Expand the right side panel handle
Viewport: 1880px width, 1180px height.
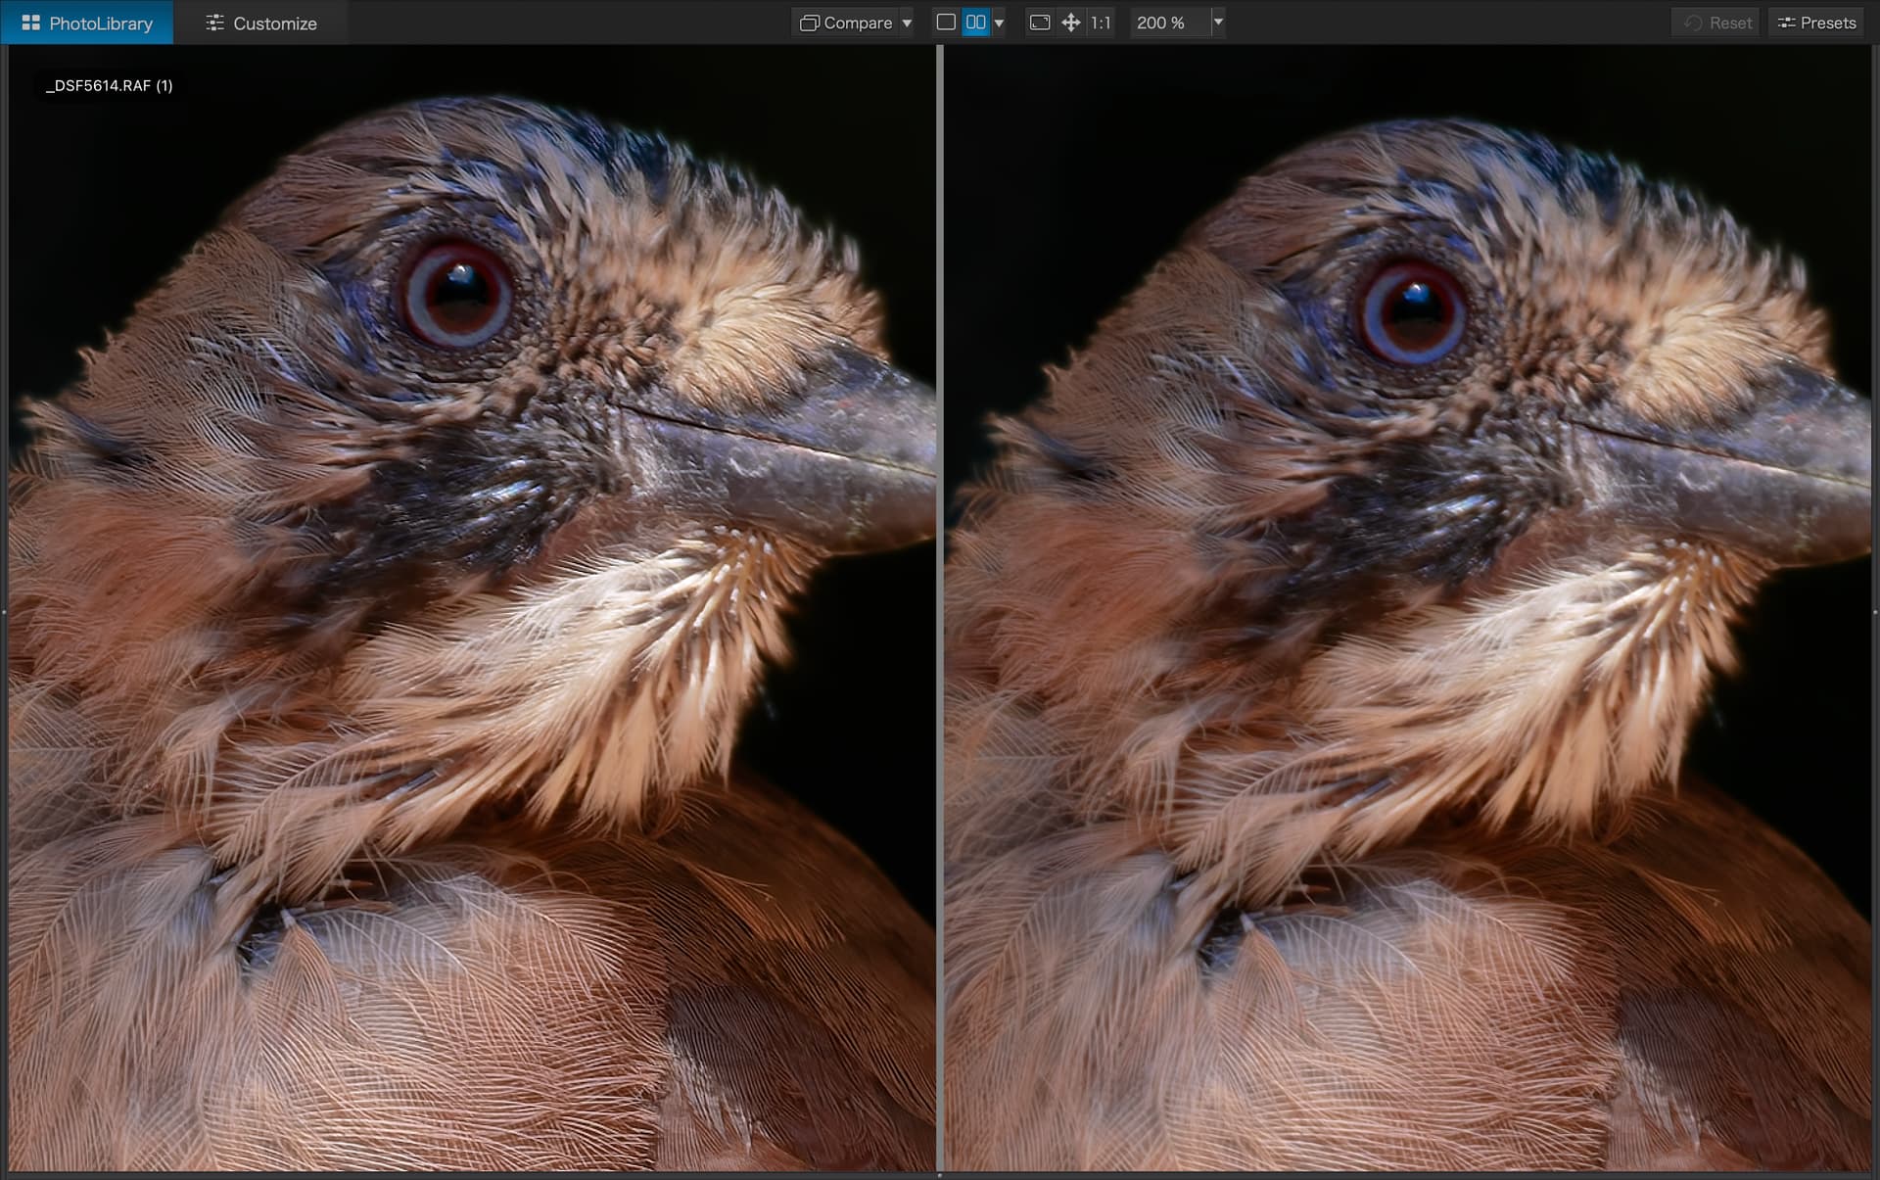(x=1875, y=612)
